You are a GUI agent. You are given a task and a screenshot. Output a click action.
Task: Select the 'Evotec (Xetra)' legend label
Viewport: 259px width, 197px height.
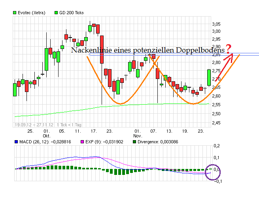point(31,13)
